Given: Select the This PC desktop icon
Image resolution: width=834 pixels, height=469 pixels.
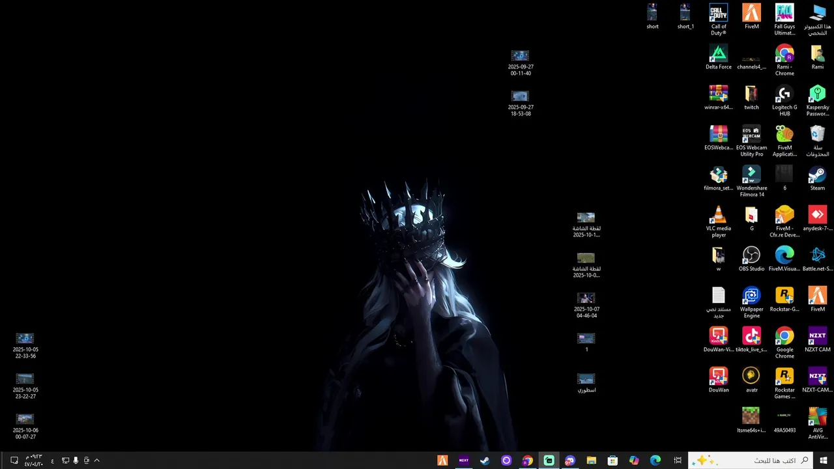Looking at the screenshot, I should [x=818, y=20].
